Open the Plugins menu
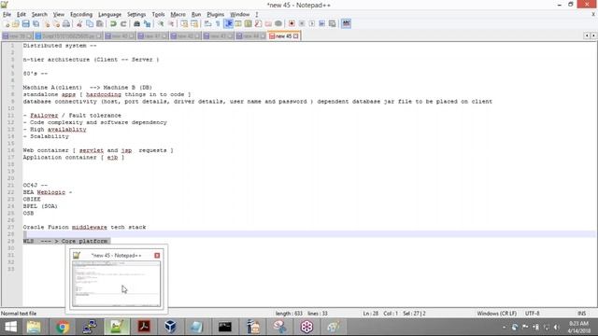 [x=216, y=14]
